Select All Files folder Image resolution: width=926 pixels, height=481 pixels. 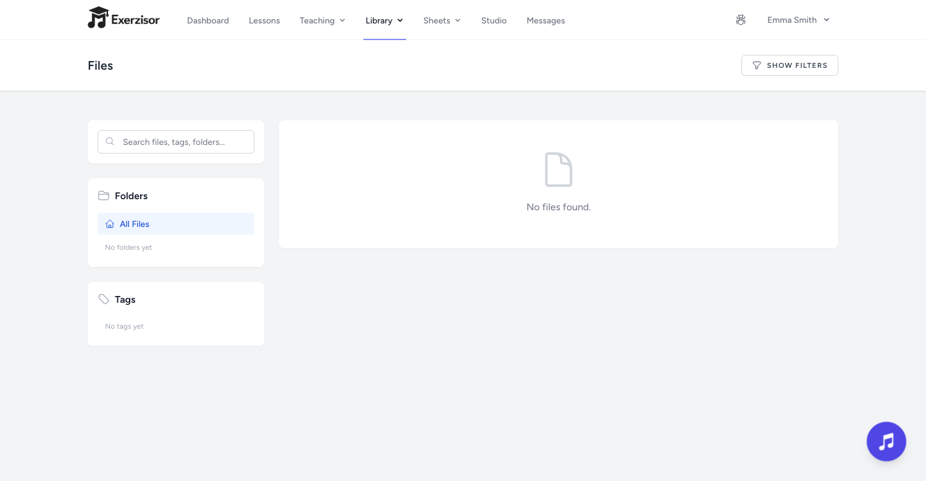click(176, 224)
